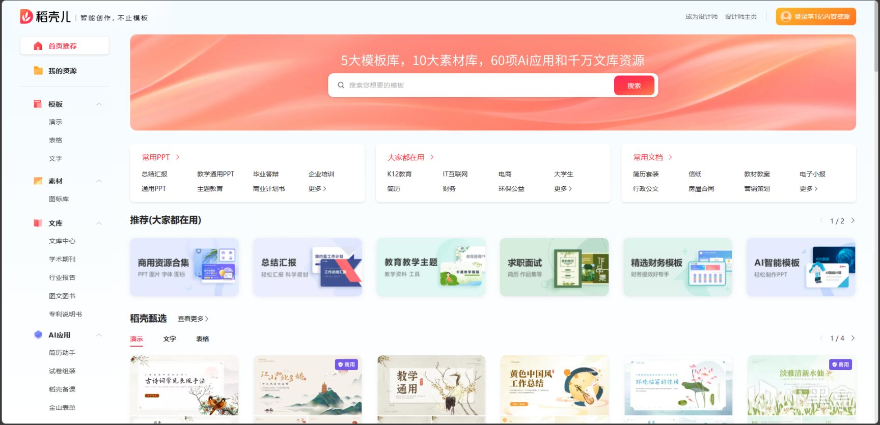Click 登录享1亿内容资源 login button
This screenshot has height=425, width=880.
tap(816, 17)
